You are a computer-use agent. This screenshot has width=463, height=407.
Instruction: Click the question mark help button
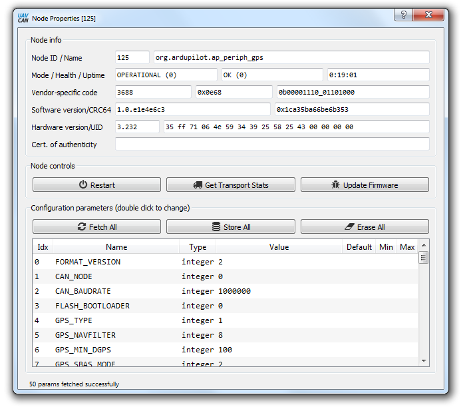402,15
